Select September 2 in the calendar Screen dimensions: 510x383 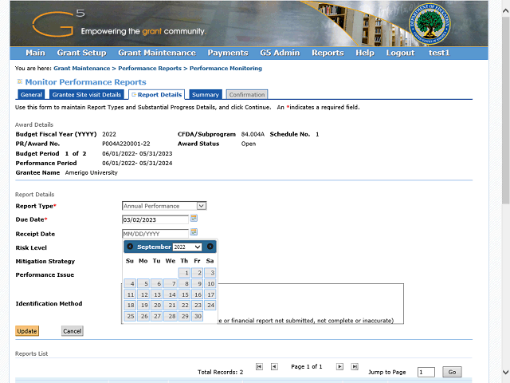198,273
